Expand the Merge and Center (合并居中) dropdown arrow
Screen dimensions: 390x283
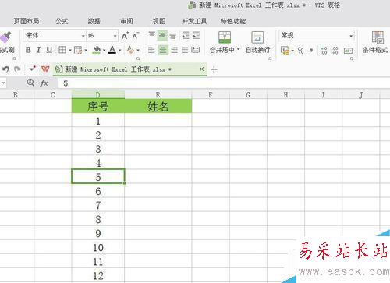tap(238, 49)
